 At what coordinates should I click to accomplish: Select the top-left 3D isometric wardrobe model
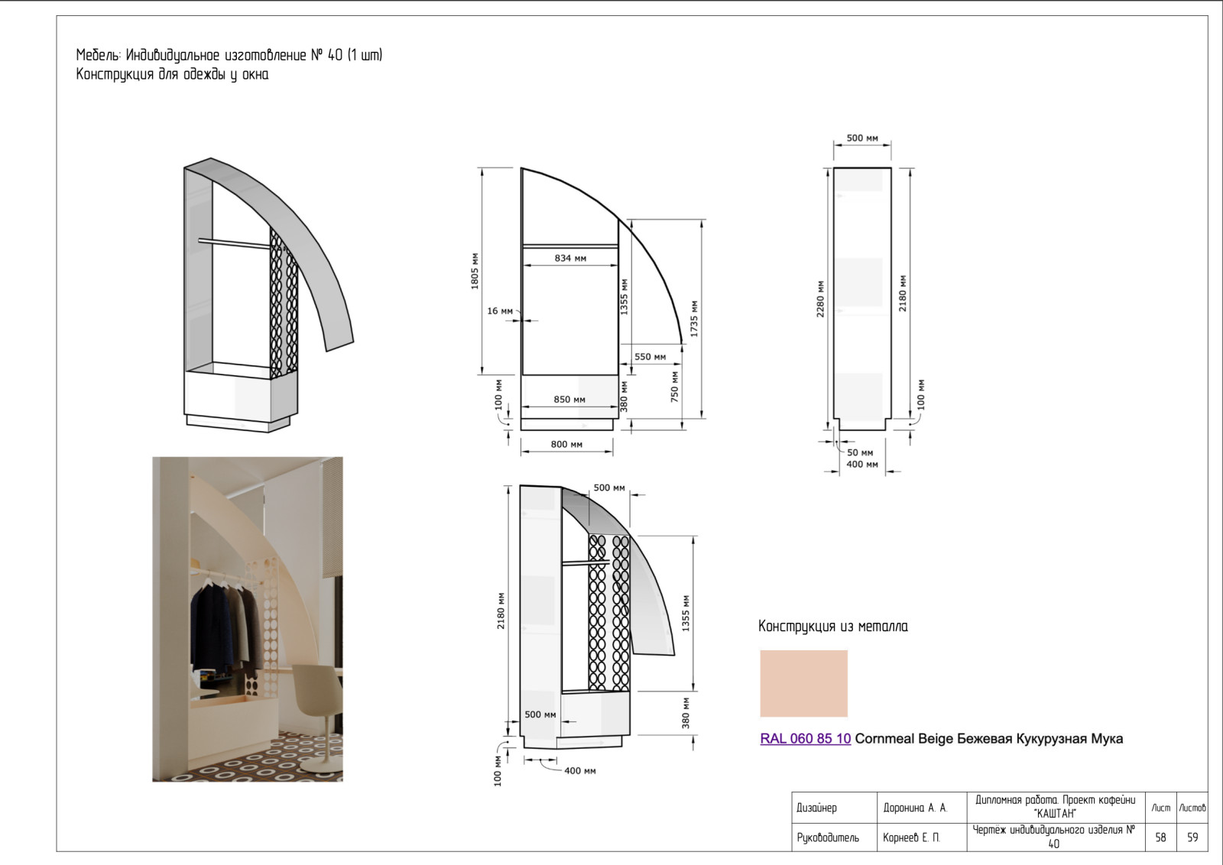(x=260, y=294)
